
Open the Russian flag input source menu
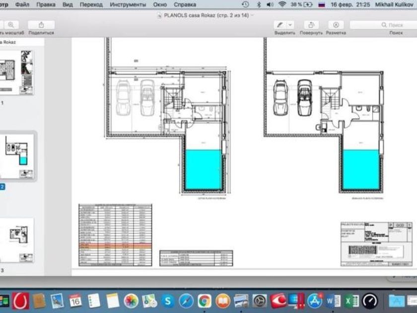tap(322, 4)
